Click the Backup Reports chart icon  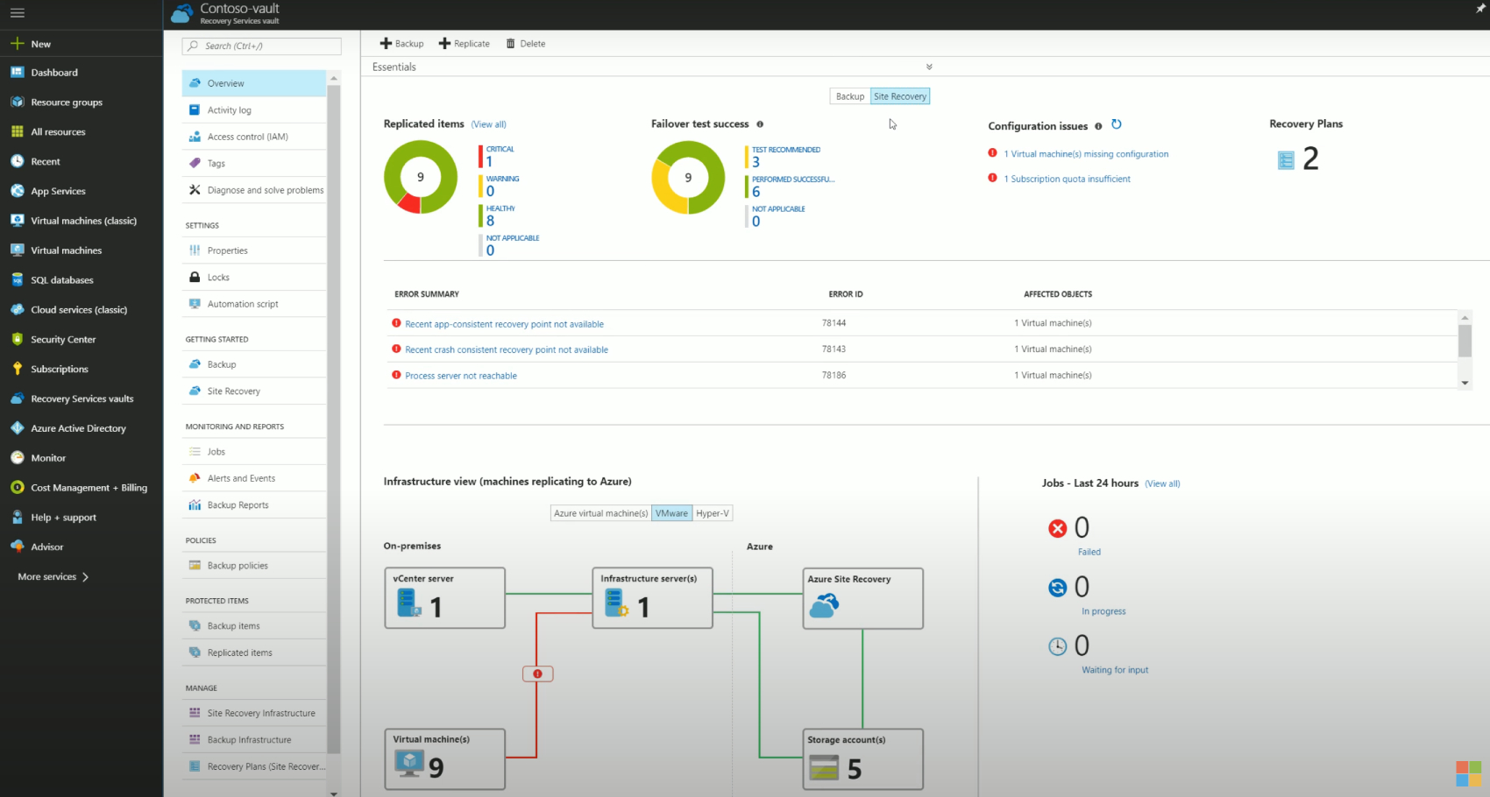195,504
